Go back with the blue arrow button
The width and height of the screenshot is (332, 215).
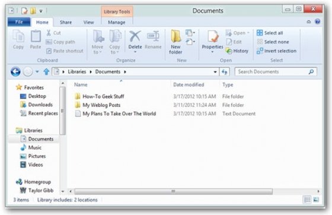click(x=15, y=72)
